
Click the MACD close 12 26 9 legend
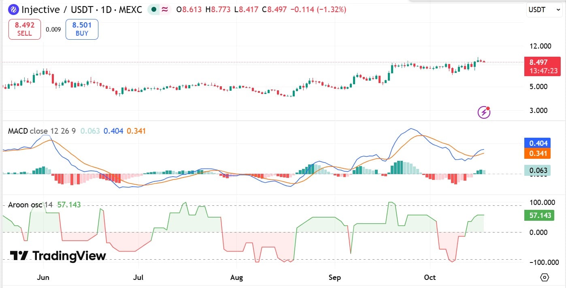[42, 131]
